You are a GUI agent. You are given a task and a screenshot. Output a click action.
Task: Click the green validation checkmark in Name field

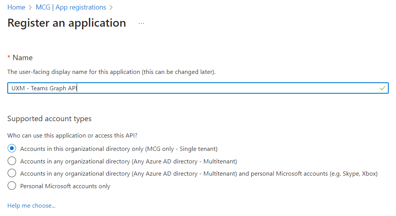pos(383,88)
